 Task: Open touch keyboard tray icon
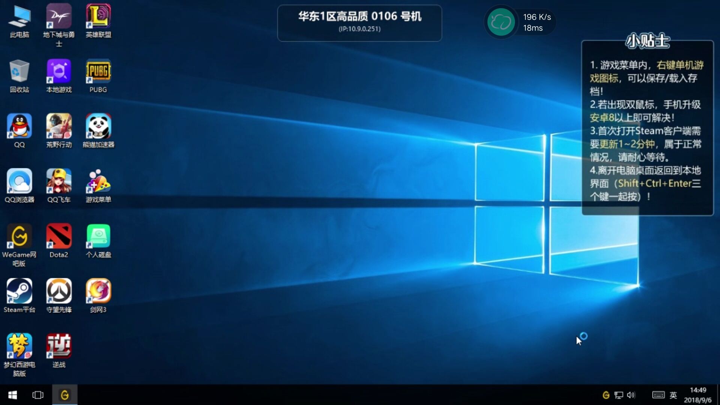tap(658, 395)
